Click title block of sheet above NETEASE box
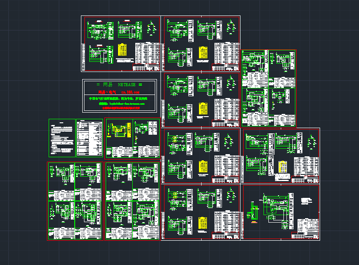 pyautogui.click(x=146, y=68)
